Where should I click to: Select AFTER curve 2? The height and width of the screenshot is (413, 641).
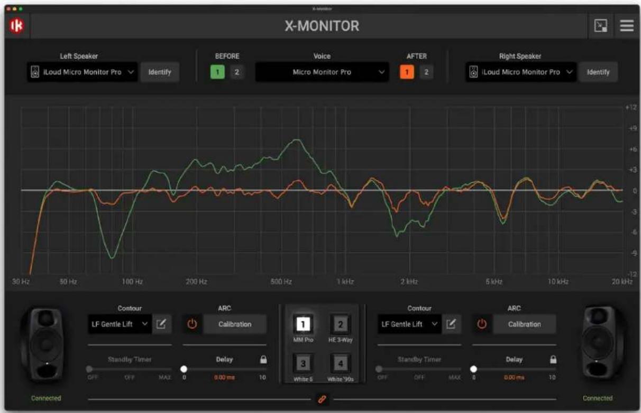coord(426,72)
